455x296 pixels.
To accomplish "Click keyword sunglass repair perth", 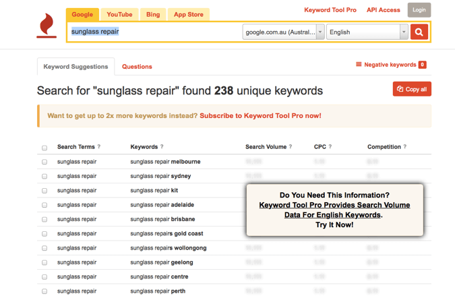I will [x=158, y=291].
